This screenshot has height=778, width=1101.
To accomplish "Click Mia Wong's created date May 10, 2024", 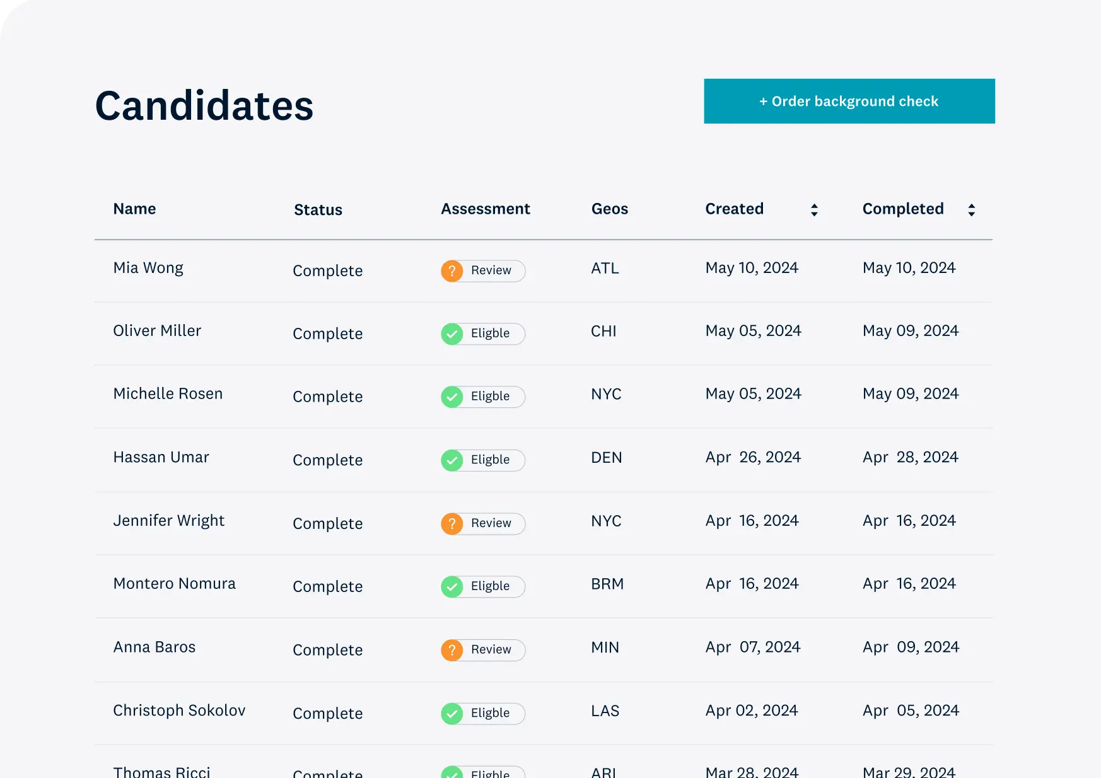I will 752,269.
